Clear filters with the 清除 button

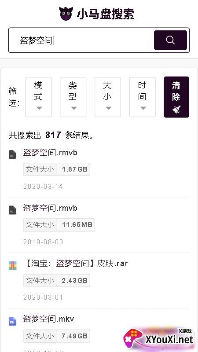pyautogui.click(x=176, y=97)
